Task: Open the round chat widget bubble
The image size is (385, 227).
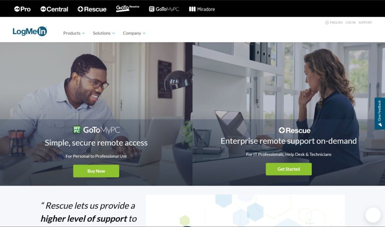Action: [x=373, y=215]
